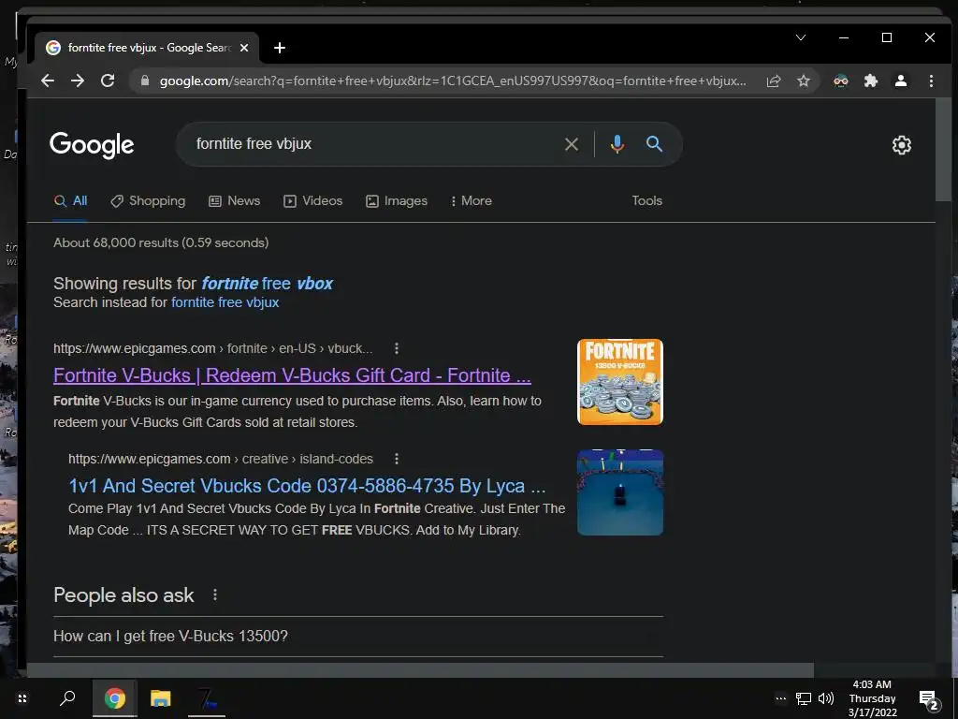Viewport: 958px width, 719px height.
Task: Expand the More search categories menu
Action: (x=472, y=200)
